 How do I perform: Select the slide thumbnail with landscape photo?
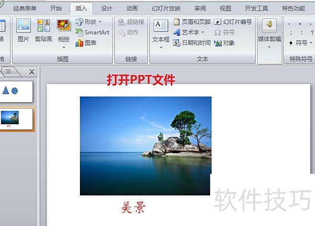pyautogui.click(x=16, y=118)
